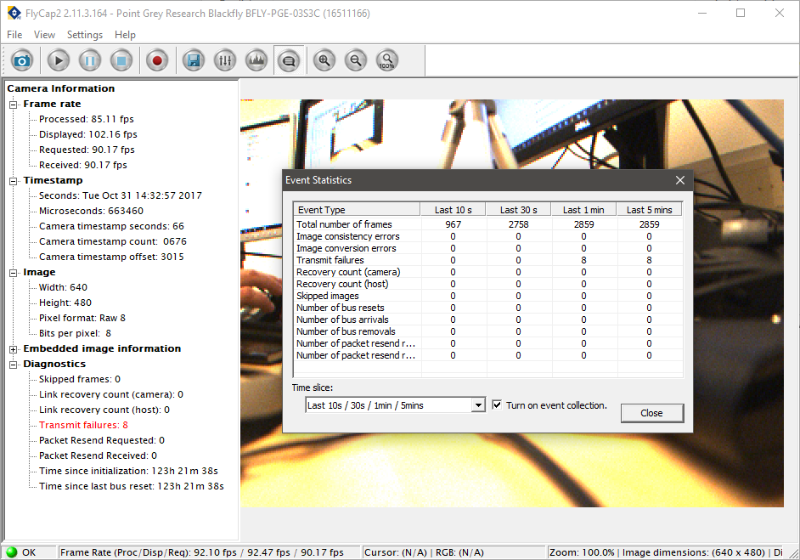This screenshot has height=560, width=800.
Task: Start the camera stream with the play icon
Action: (x=58, y=59)
